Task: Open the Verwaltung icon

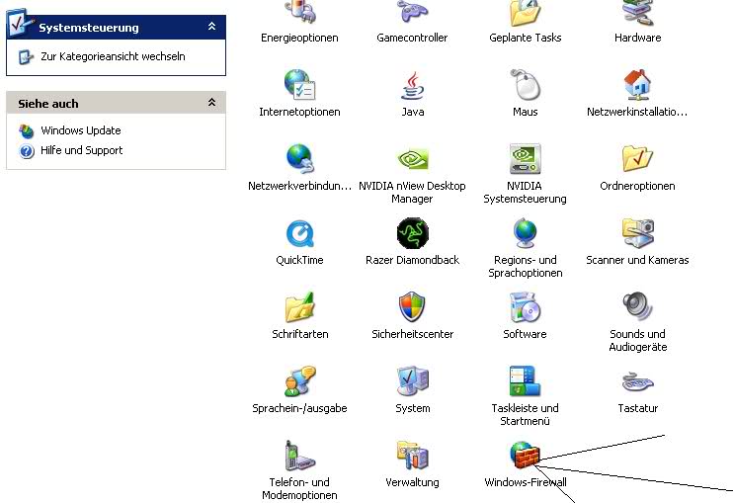Action: 412,456
